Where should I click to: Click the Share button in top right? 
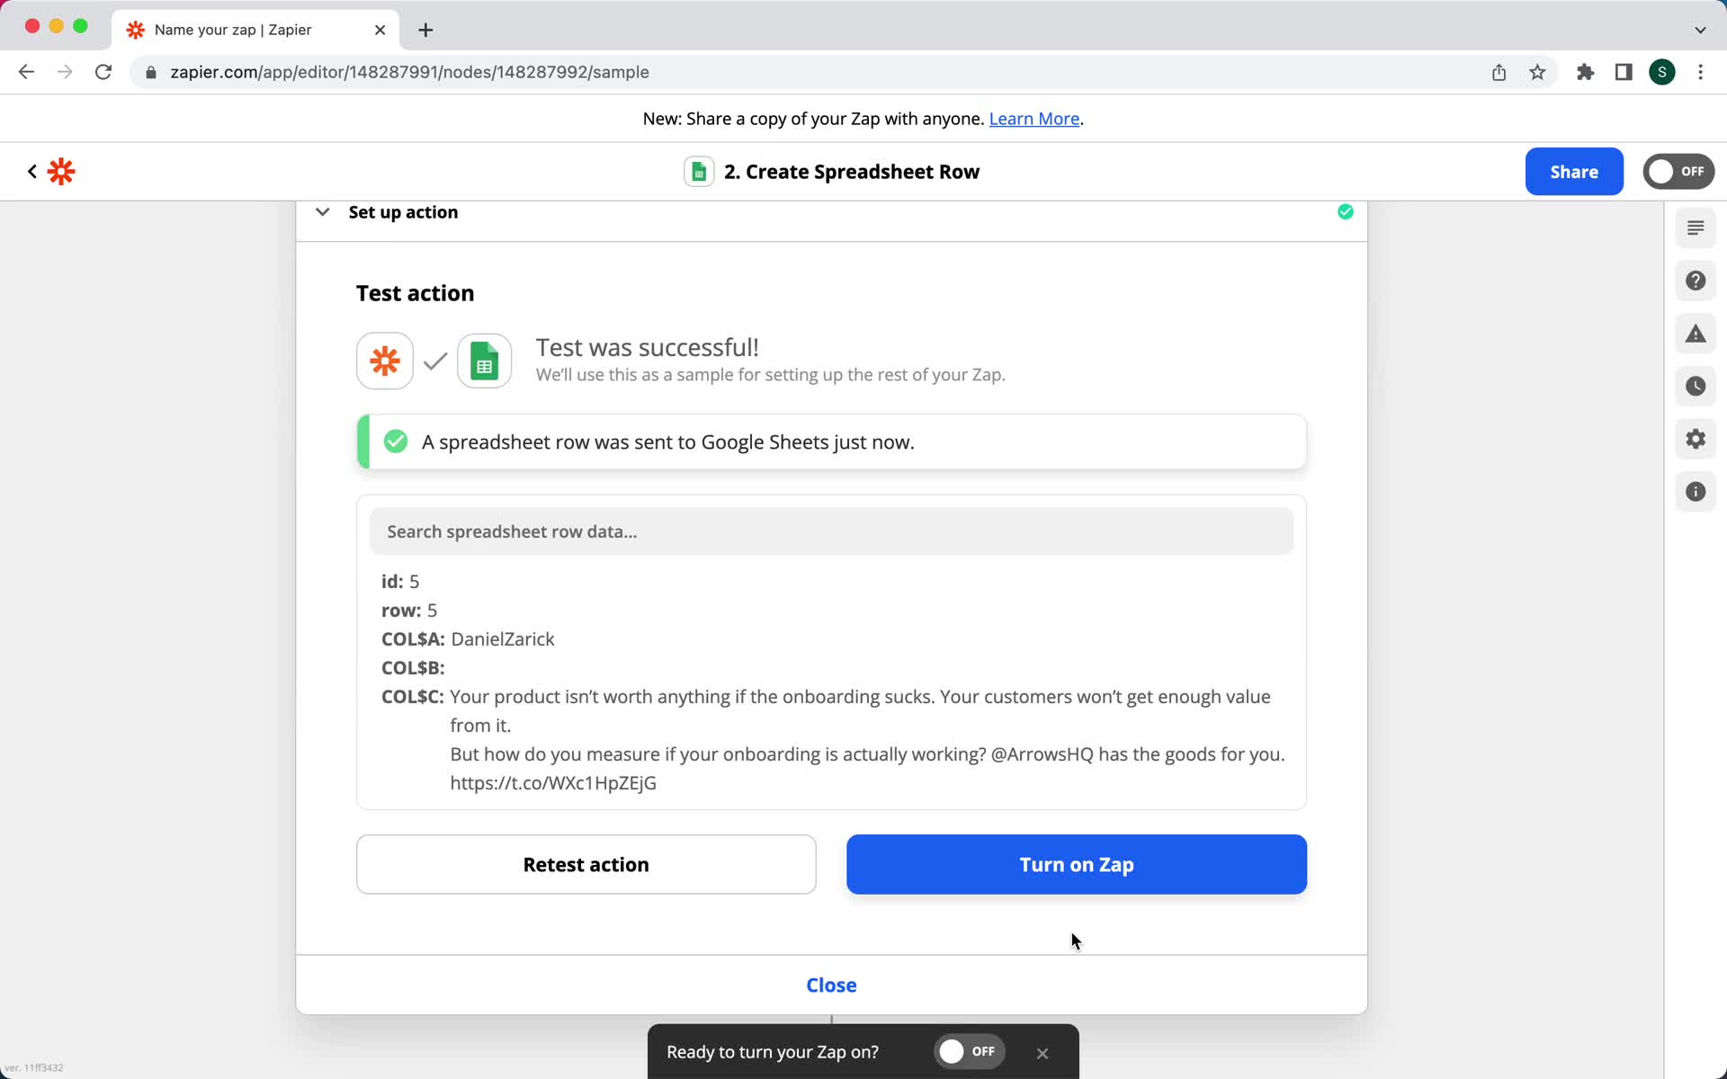1573,170
